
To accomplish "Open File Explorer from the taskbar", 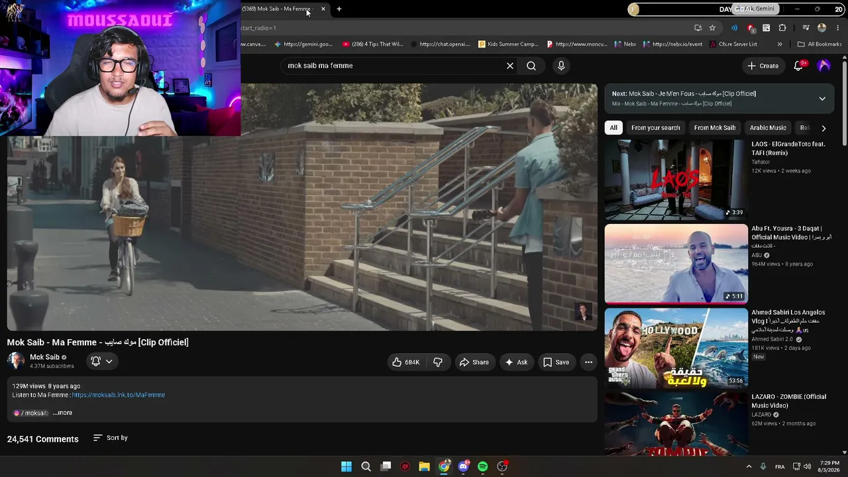I will [x=424, y=466].
